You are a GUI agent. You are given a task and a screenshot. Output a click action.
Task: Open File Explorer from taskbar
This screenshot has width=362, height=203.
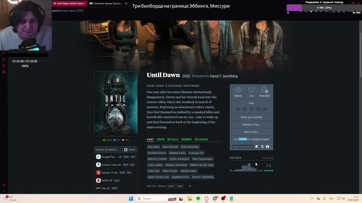pyautogui.click(x=190, y=198)
